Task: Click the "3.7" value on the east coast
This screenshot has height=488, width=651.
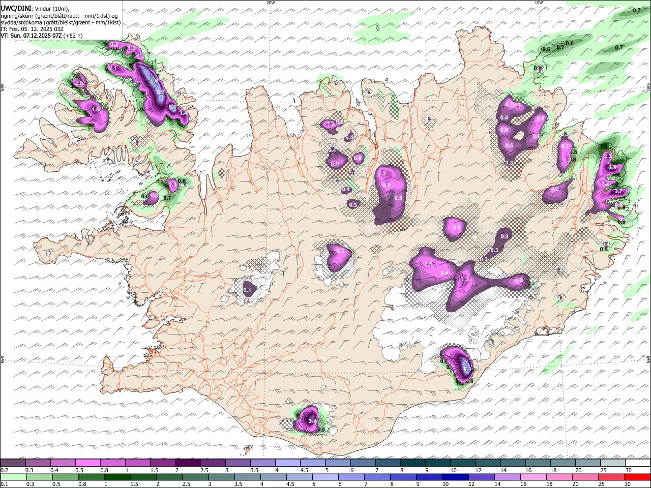Action: [x=618, y=191]
